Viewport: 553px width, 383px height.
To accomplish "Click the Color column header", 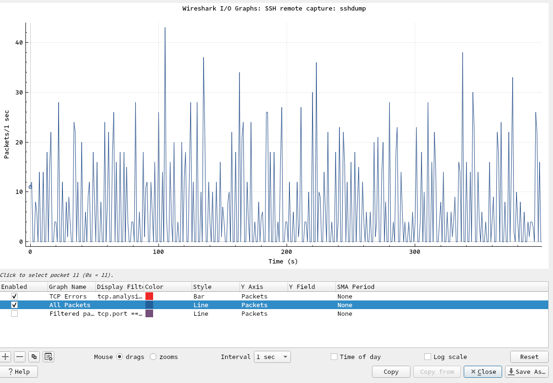I will click(x=168, y=287).
